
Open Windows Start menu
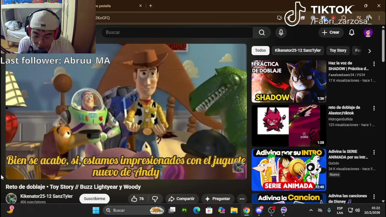pos(96,210)
